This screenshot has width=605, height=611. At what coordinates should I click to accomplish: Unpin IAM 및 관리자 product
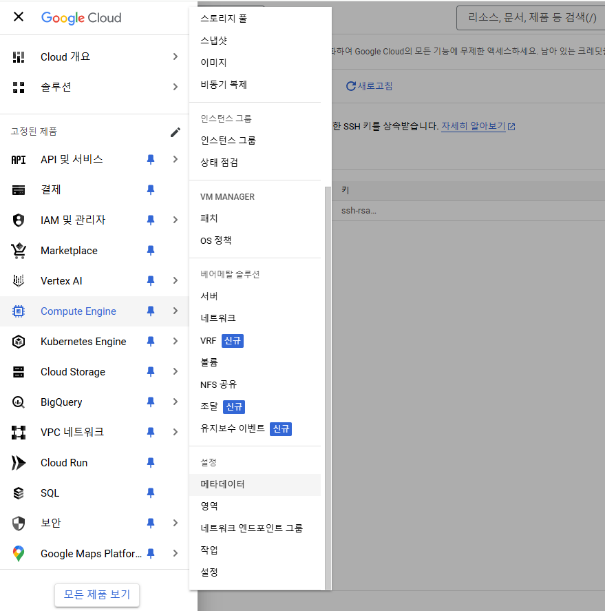(151, 220)
